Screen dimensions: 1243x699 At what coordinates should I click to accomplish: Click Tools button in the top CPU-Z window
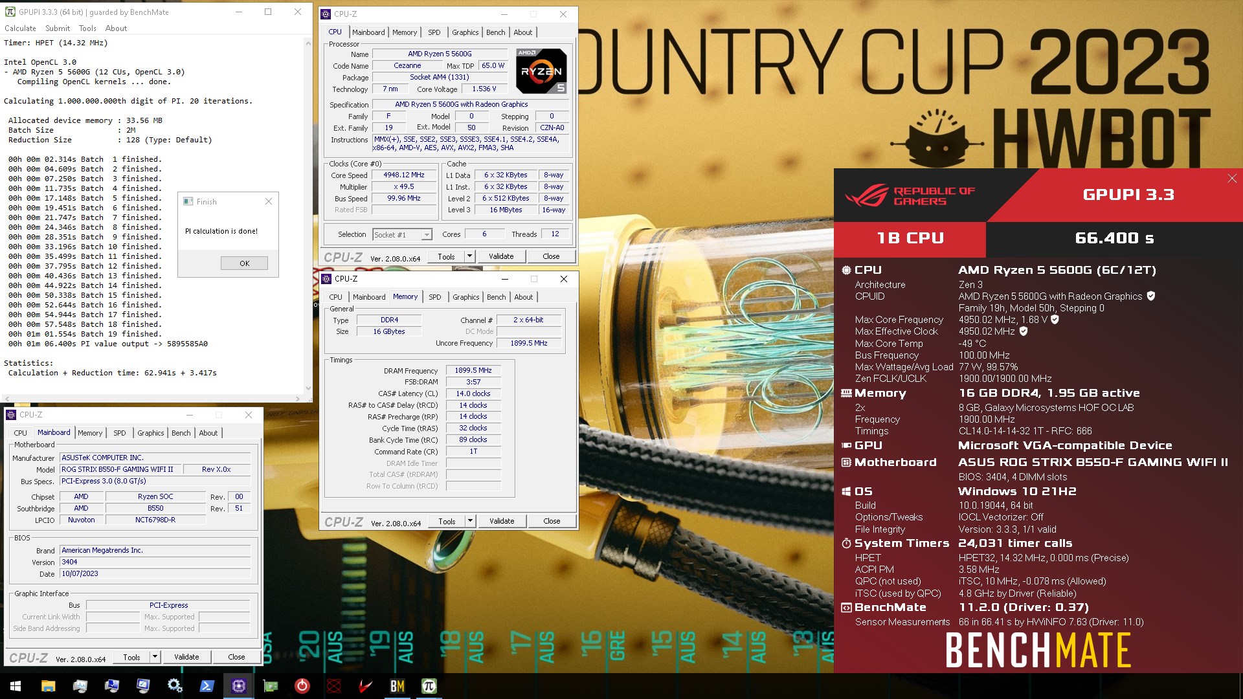pos(446,256)
